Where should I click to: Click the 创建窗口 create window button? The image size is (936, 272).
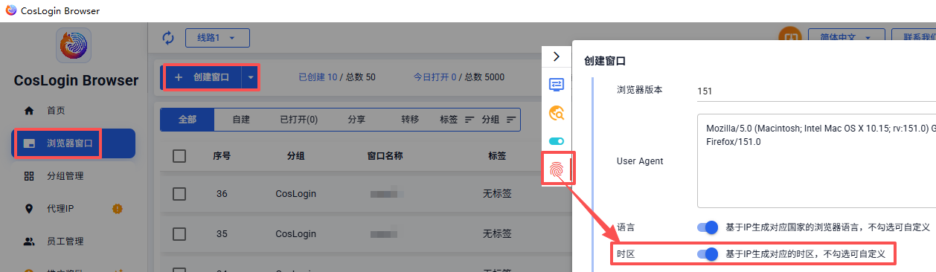click(x=202, y=77)
